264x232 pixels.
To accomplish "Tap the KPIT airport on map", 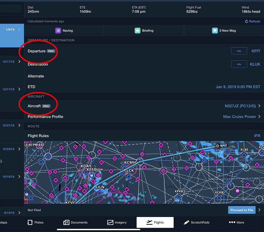I will pos(218,146).
